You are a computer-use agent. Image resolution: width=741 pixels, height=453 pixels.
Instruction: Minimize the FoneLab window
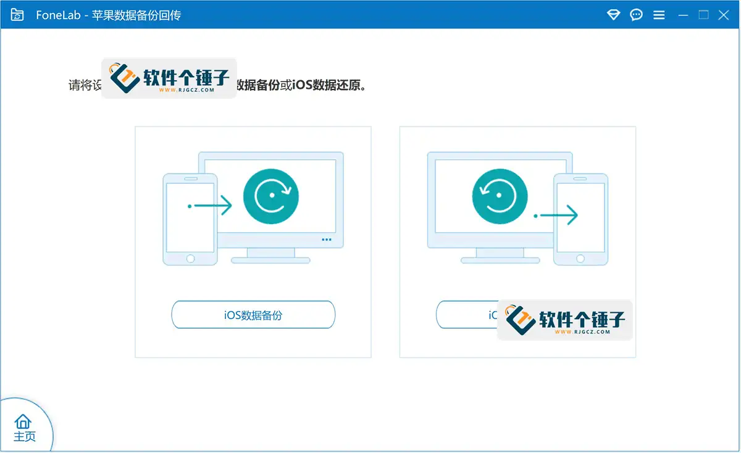point(682,15)
